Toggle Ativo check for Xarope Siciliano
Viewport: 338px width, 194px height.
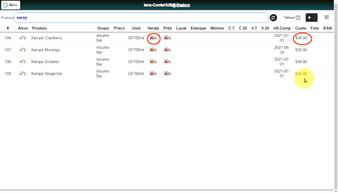[22, 62]
